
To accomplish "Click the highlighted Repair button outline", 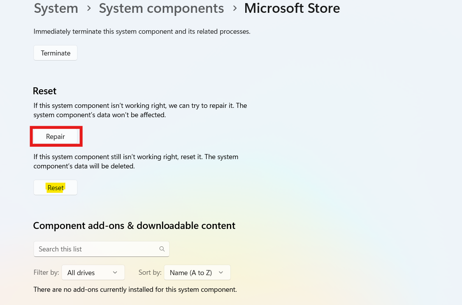I will pos(56,136).
